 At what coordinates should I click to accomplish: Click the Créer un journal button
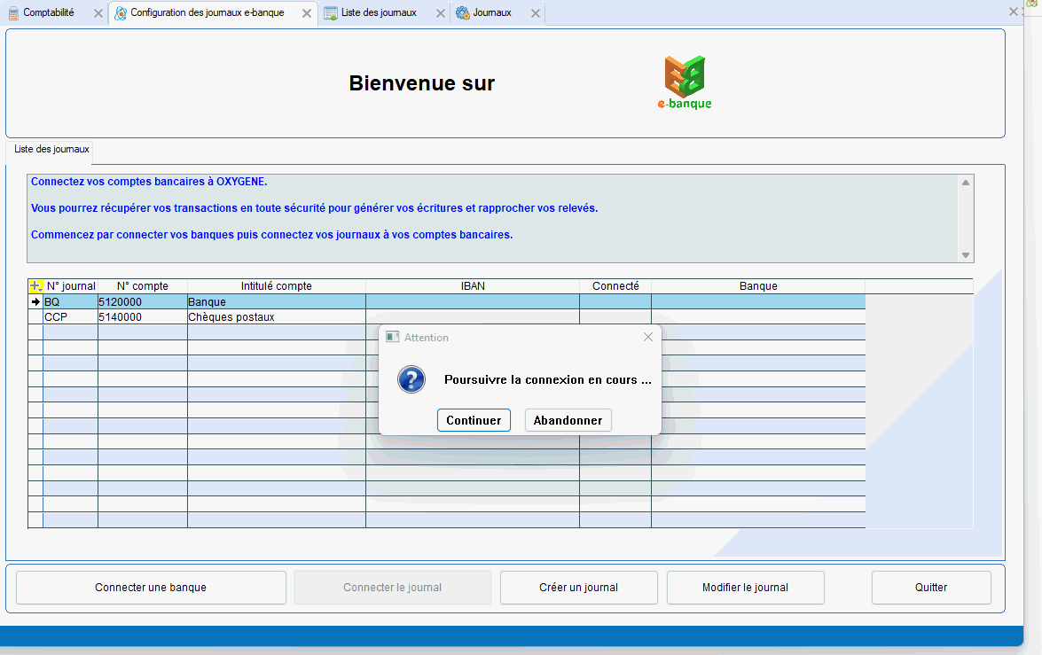coord(578,588)
